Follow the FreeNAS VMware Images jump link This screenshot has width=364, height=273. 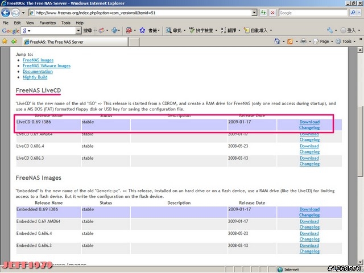47,66
